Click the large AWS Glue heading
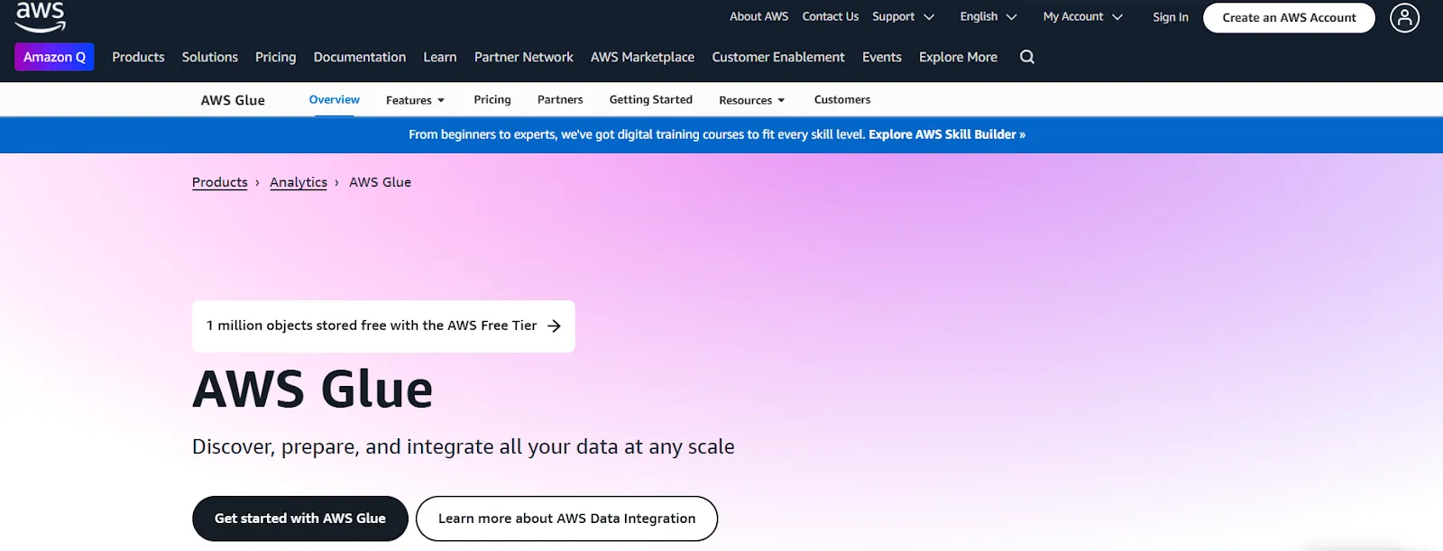Screen dimensions: 1443x551 313,390
